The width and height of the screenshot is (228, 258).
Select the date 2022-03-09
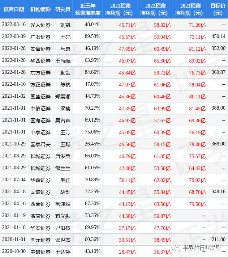coord(14,36)
